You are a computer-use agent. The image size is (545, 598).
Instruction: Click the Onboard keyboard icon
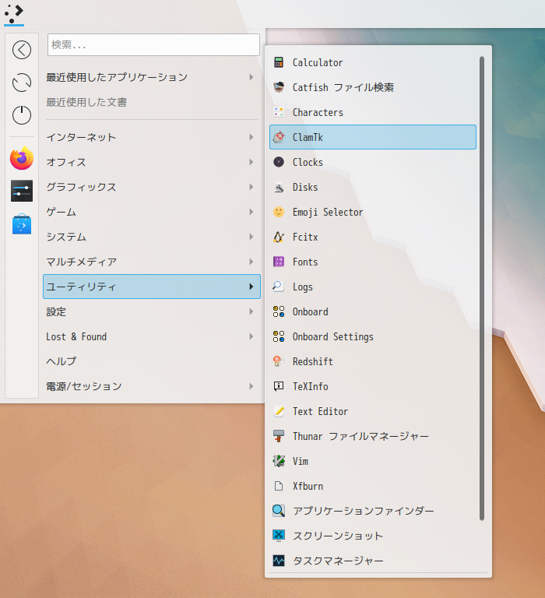279,311
